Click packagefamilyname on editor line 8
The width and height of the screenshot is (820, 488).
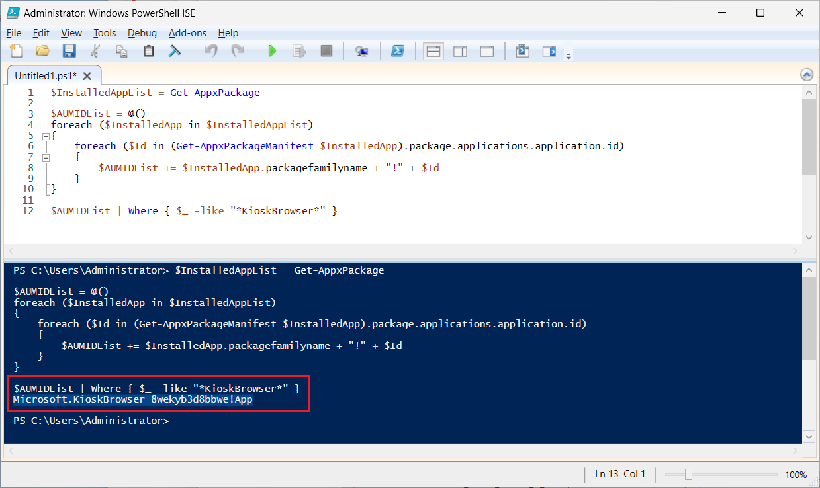point(317,168)
